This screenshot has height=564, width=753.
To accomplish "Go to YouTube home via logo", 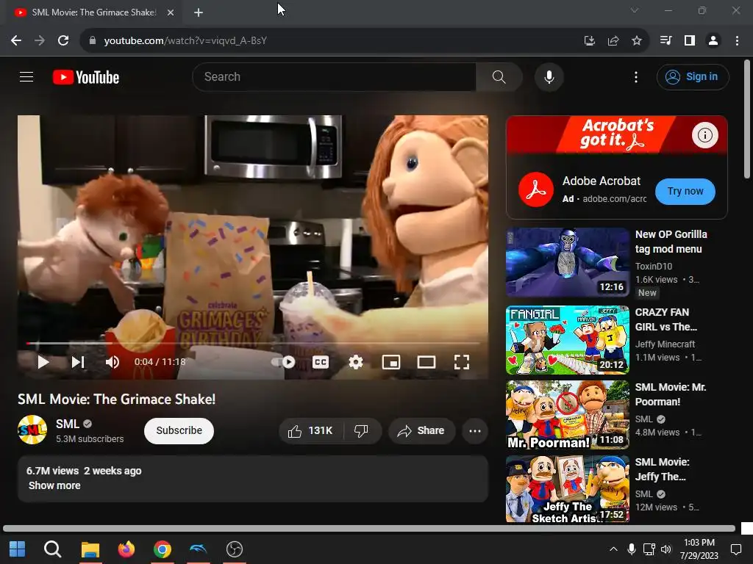I will (86, 77).
